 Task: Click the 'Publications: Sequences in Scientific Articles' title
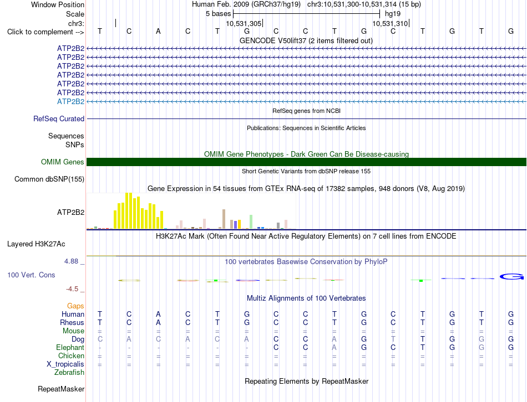tap(306, 128)
